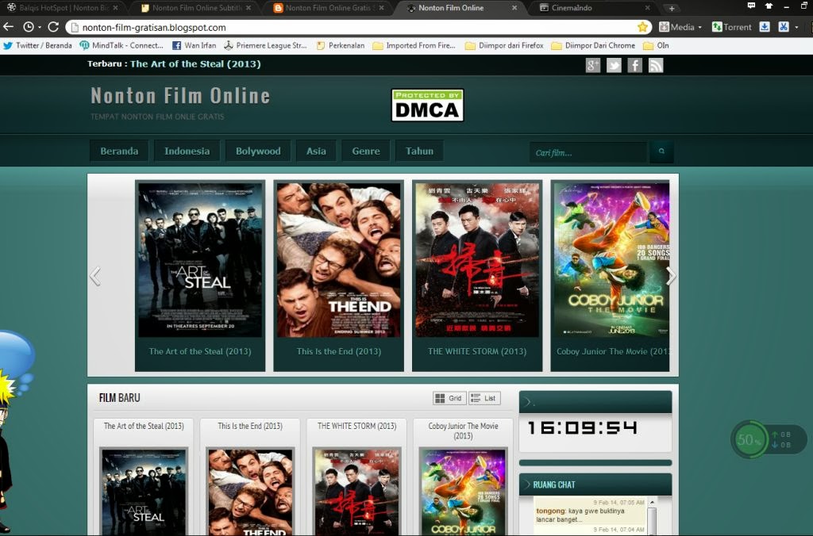This screenshot has height=536, width=813.
Task: Open the Beranda menu item
Action: 119,151
